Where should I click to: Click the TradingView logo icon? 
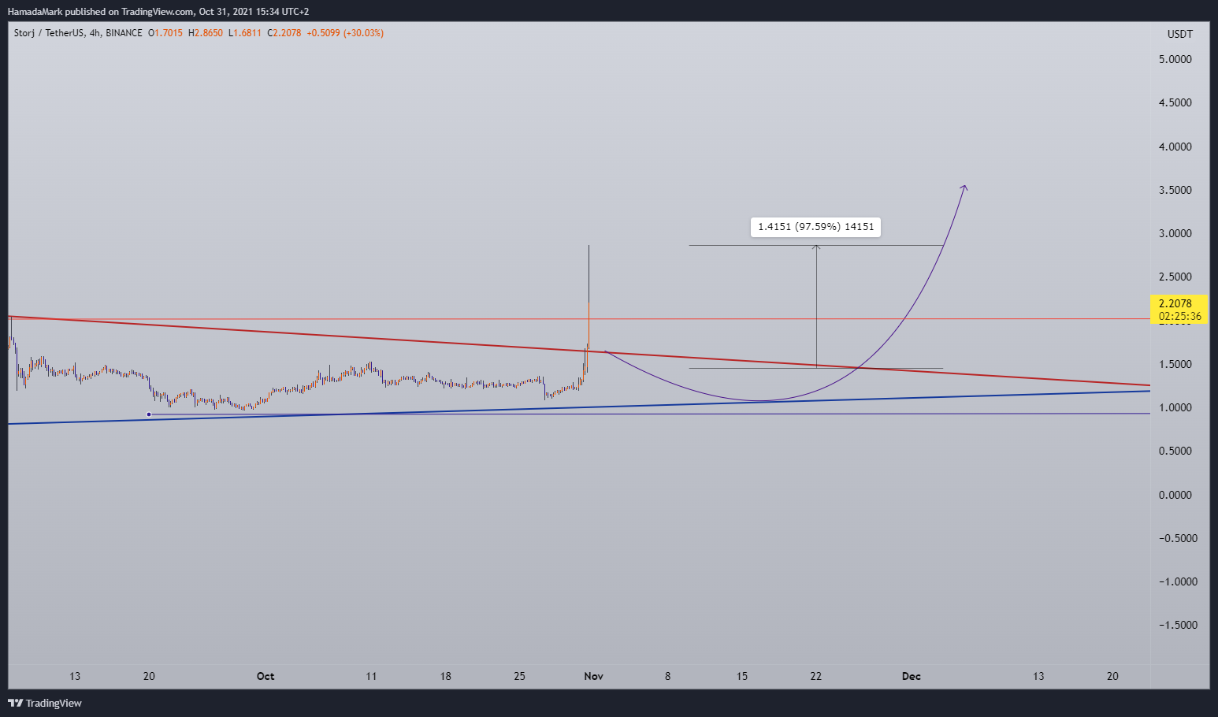pos(16,703)
